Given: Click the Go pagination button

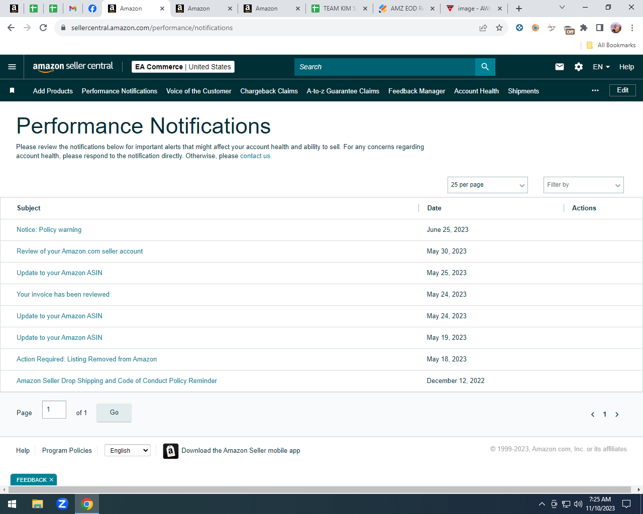Looking at the screenshot, I should click(x=114, y=413).
